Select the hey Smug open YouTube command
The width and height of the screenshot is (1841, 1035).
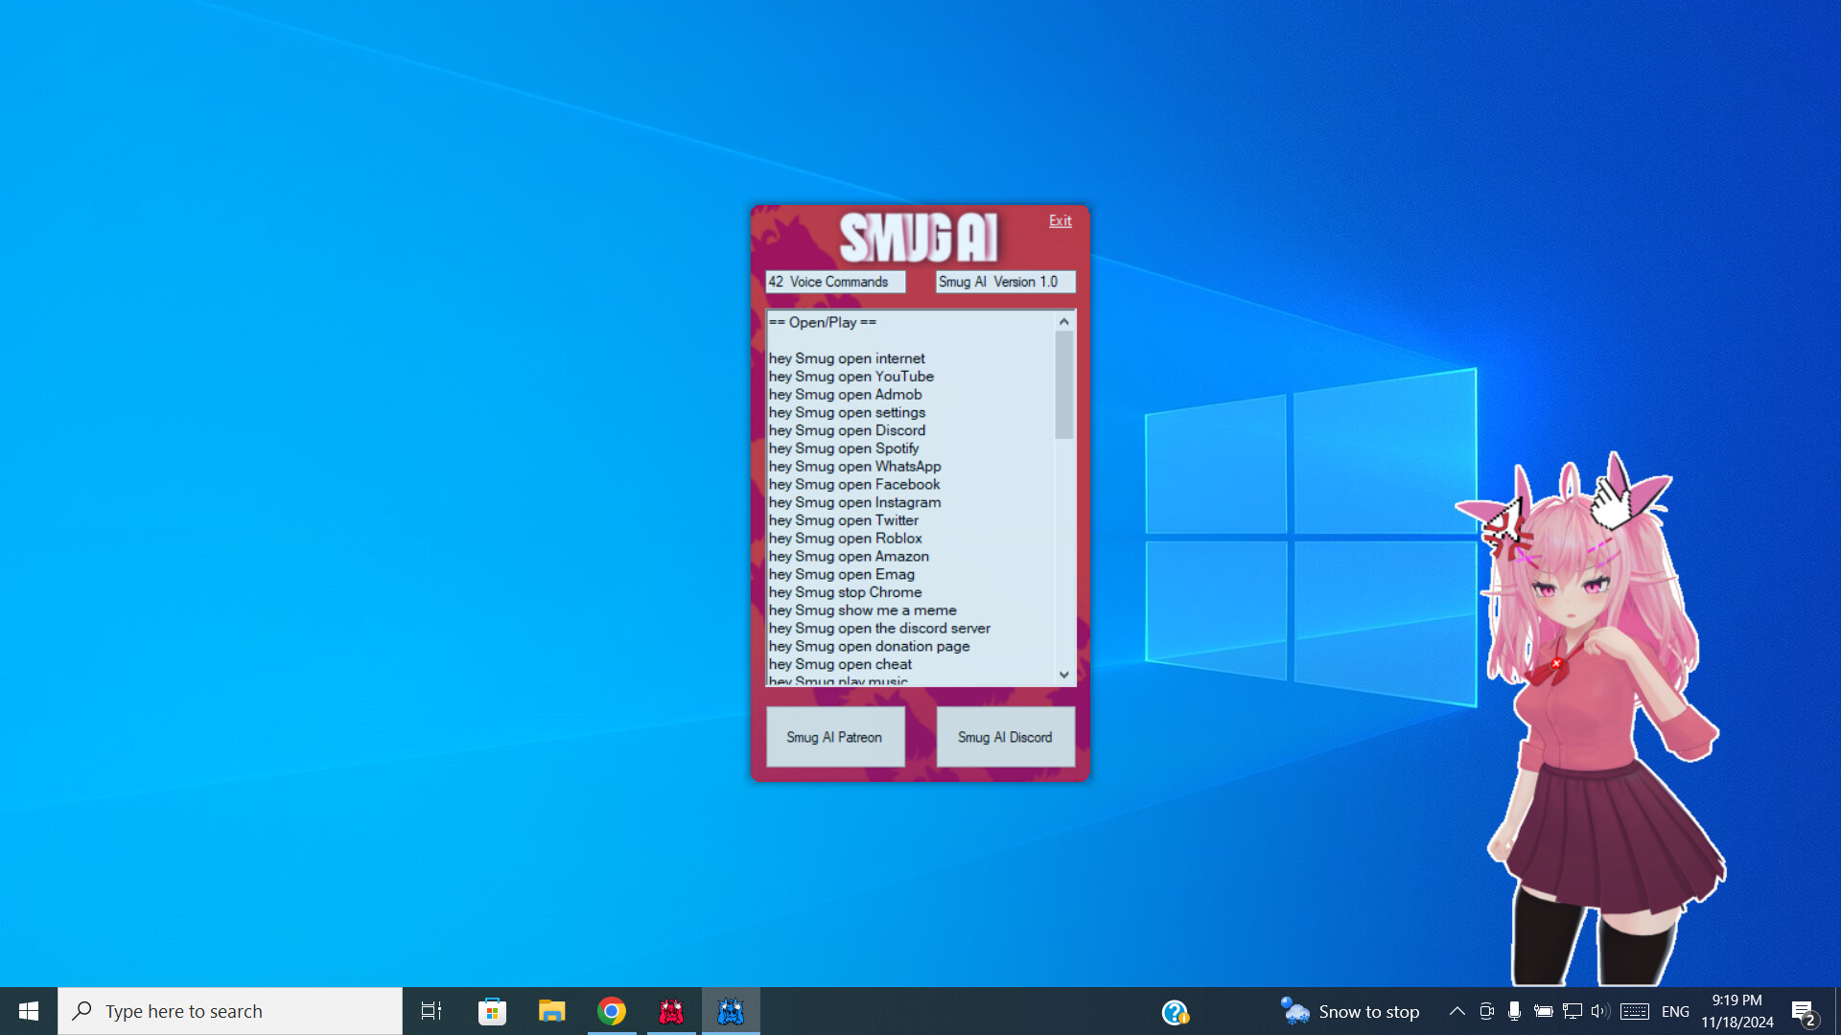(851, 377)
